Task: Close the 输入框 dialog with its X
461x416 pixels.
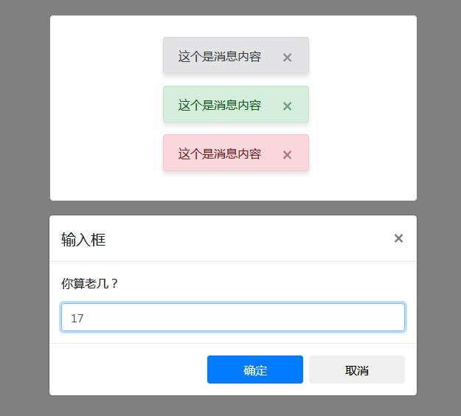Action: pyautogui.click(x=398, y=238)
